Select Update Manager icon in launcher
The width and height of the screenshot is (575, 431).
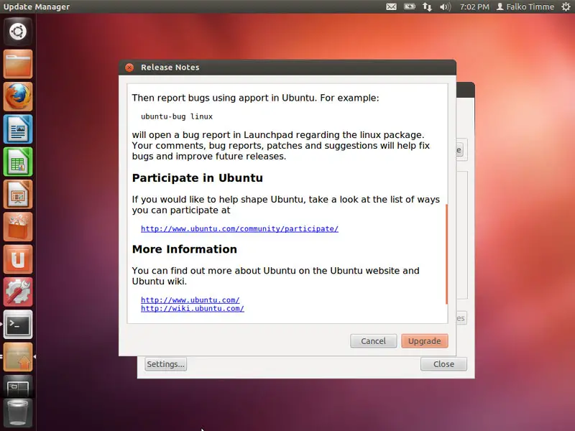[x=18, y=357]
